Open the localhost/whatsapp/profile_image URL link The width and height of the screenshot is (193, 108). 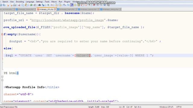tap(68, 20)
